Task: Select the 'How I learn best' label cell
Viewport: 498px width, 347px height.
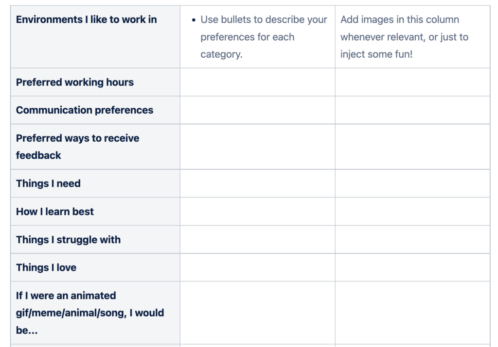Action: coord(55,212)
